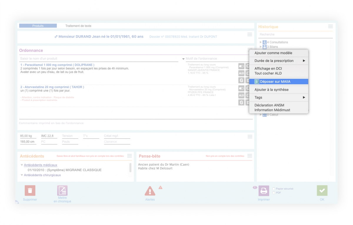Click the Historique Recherche field
The image size is (353, 225).
296,35
